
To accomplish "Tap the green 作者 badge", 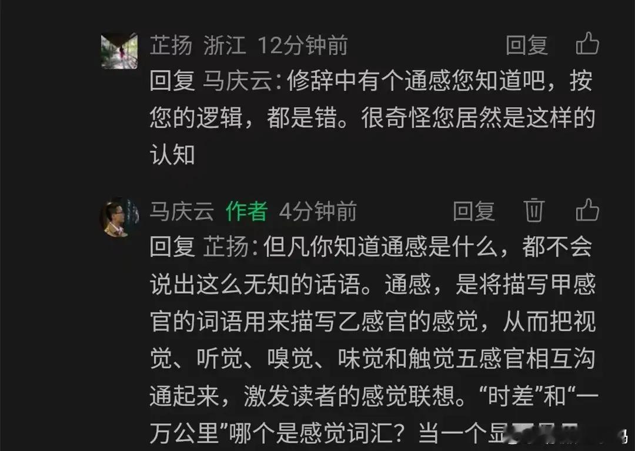I will (x=246, y=211).
